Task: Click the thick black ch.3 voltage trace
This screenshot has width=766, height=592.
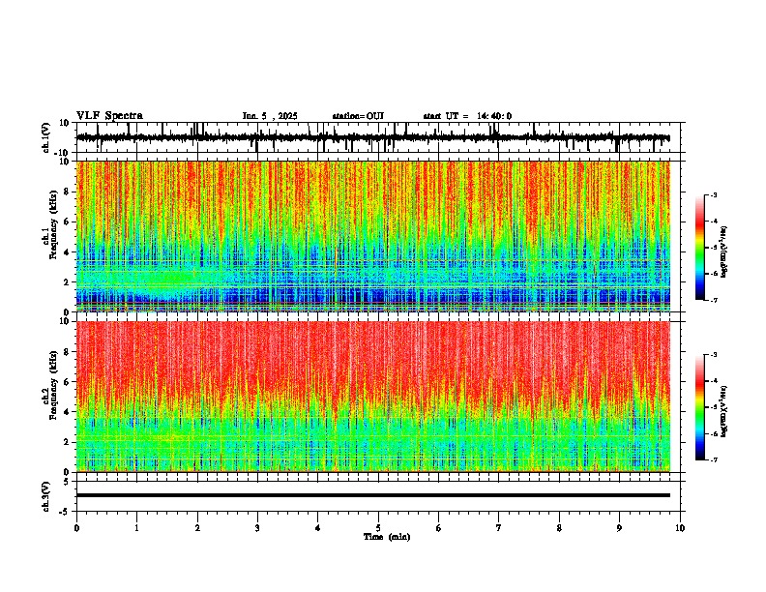Action: click(x=373, y=495)
